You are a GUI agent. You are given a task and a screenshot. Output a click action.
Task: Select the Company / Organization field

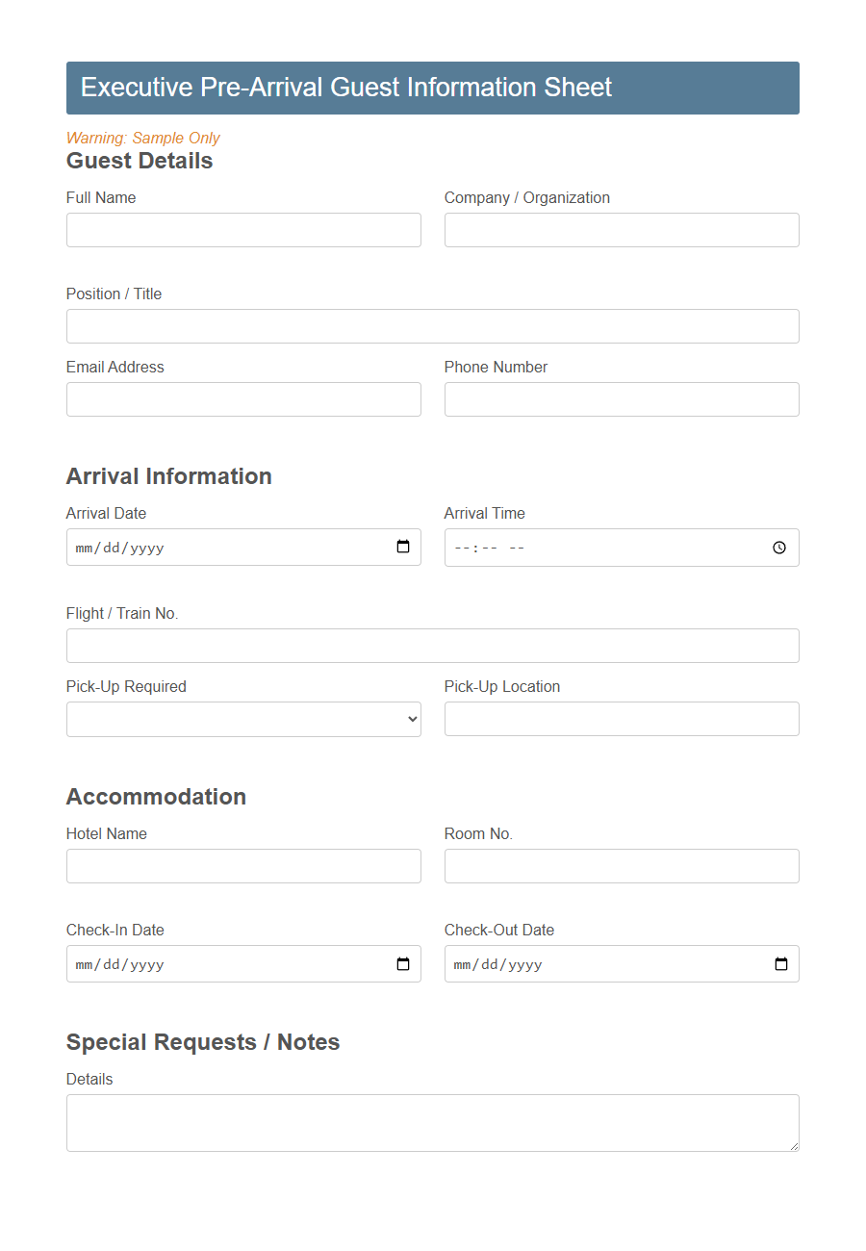622,230
